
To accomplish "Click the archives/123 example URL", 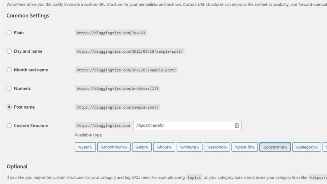I will pyautogui.click(x=118, y=88).
